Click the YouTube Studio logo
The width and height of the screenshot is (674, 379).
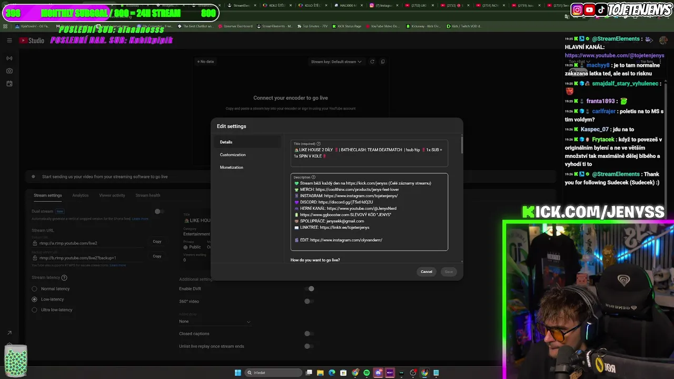[32, 41]
